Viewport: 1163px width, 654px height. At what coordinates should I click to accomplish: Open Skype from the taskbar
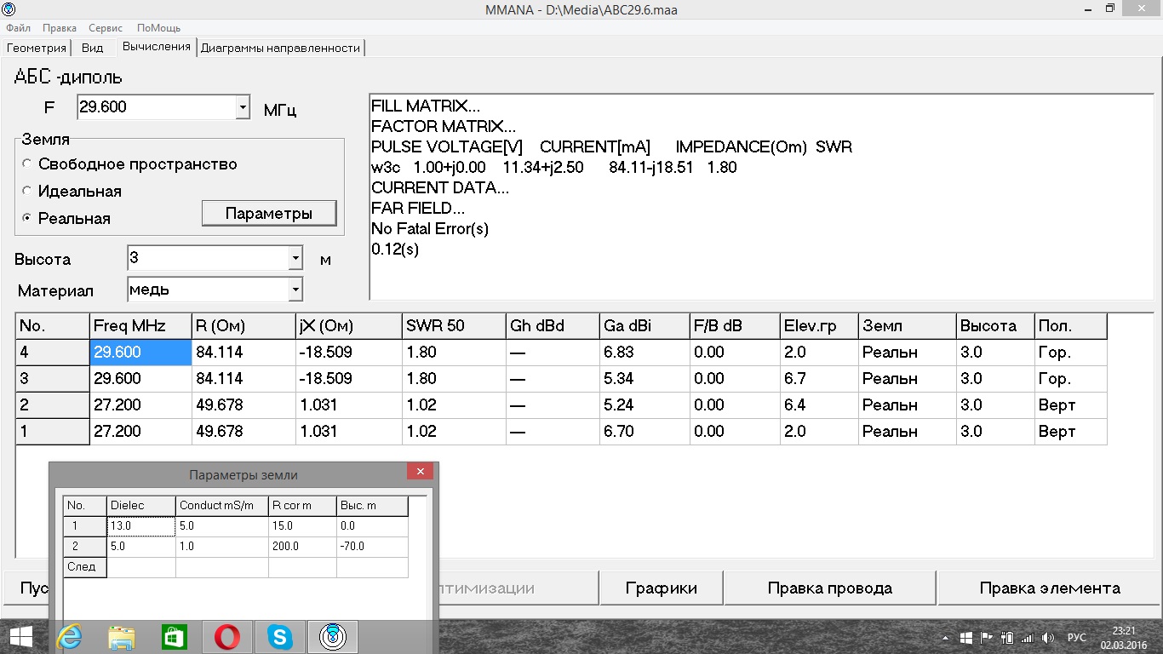click(x=279, y=637)
